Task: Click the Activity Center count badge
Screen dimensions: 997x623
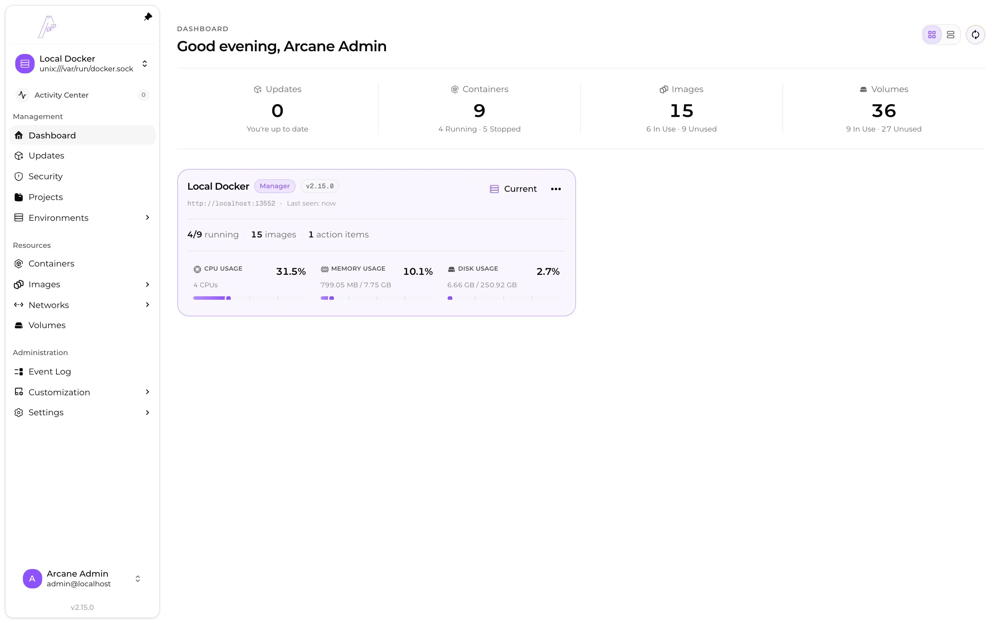Action: point(143,95)
